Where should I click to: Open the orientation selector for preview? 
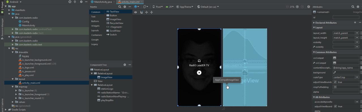[x=145, y=6]
